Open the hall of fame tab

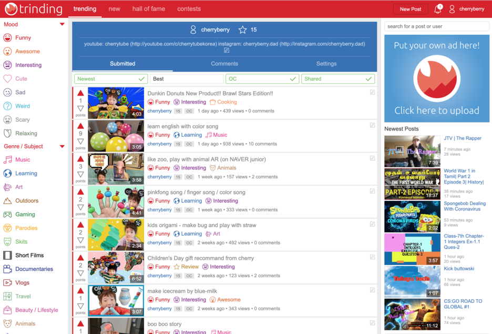point(148,9)
